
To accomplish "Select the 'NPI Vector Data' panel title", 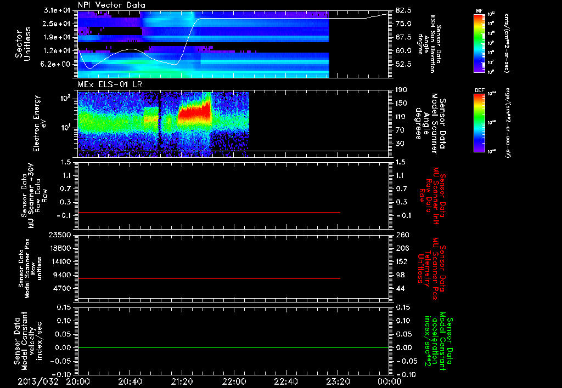I will [111, 5].
